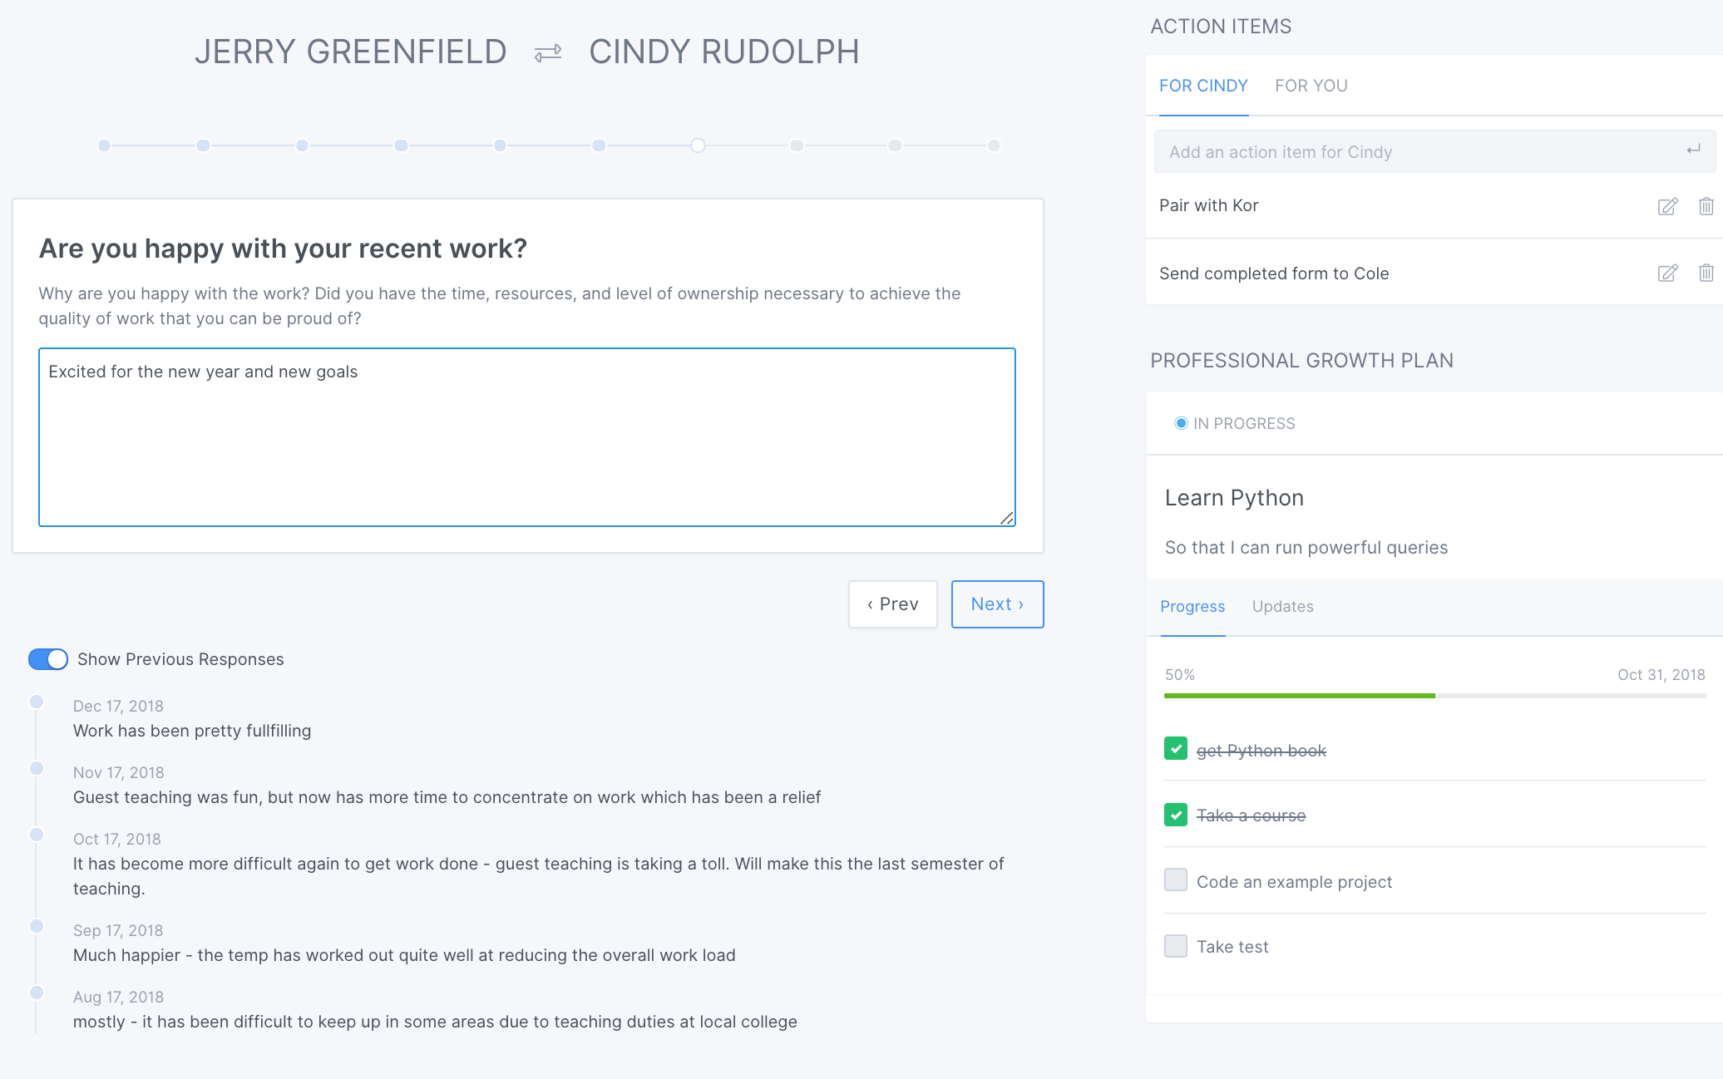Click the resize handle of the answer textarea

point(1006,518)
